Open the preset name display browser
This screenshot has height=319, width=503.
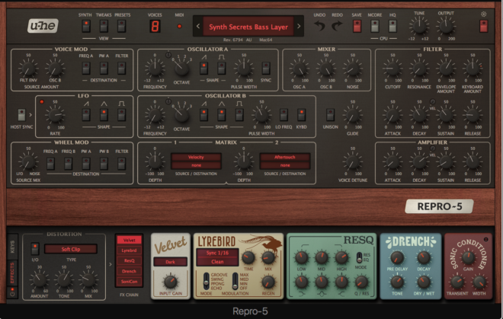coord(248,27)
